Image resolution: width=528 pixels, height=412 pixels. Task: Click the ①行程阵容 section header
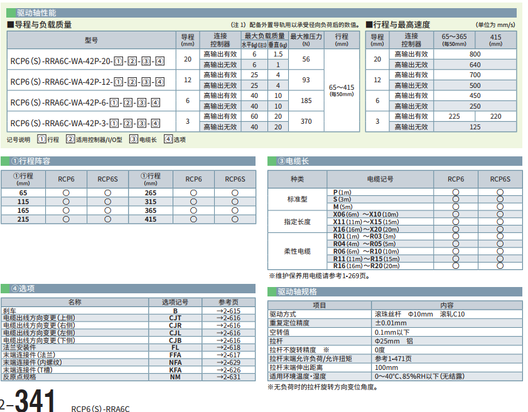128,161
